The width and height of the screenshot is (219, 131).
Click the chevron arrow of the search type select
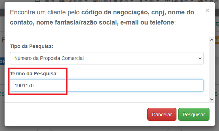pyautogui.click(x=200, y=58)
